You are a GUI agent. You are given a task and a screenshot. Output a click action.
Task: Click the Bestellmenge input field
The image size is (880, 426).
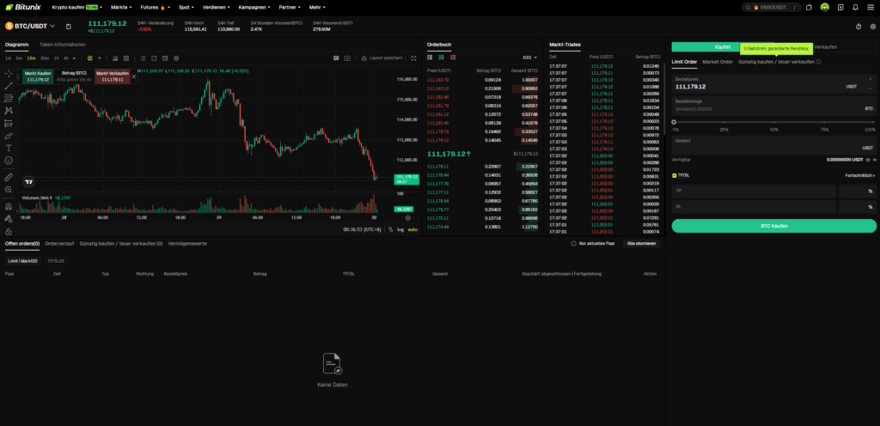point(774,106)
